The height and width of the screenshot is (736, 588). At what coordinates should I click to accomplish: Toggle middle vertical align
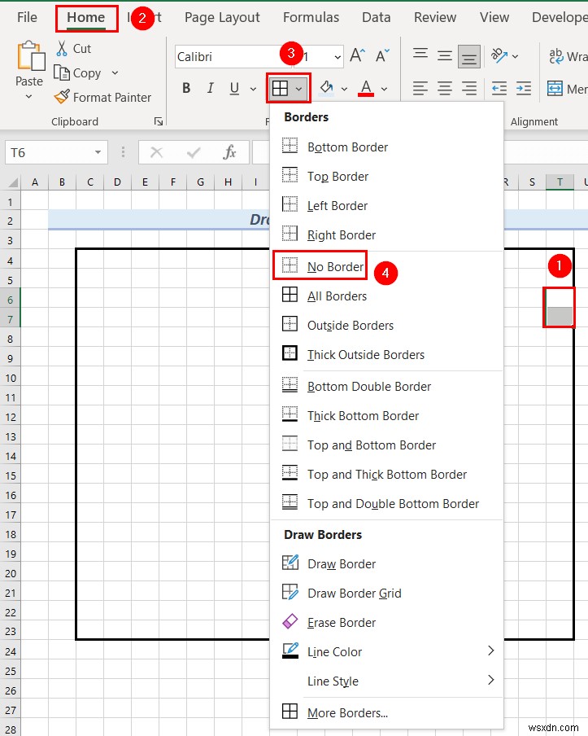[445, 56]
